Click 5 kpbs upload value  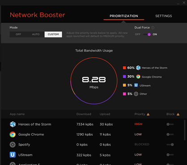coord(105,155)
